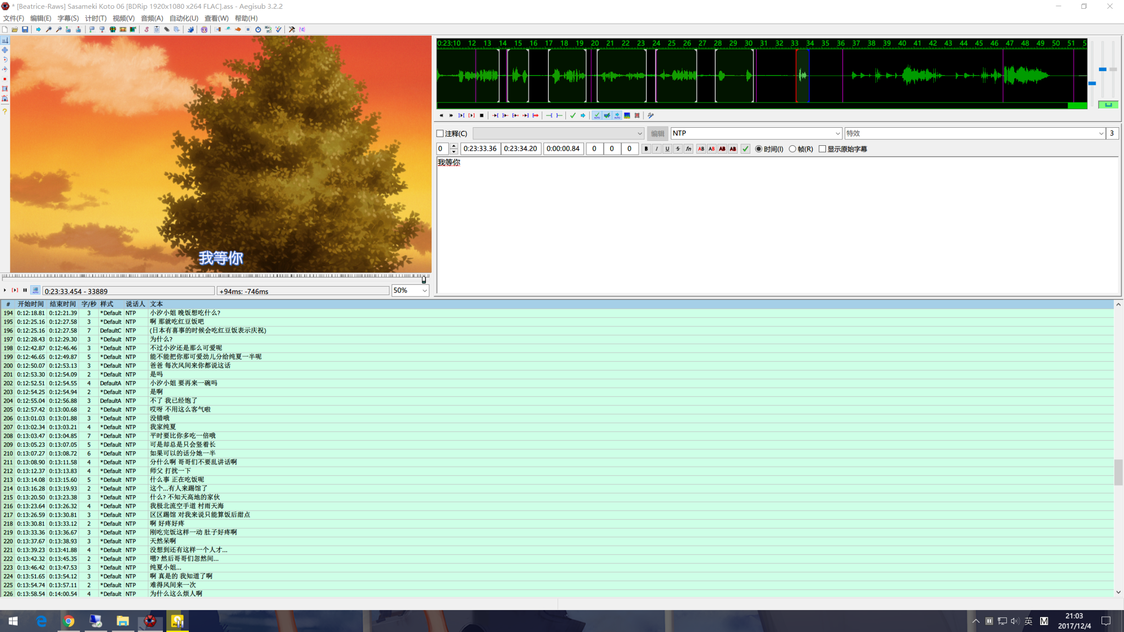Open the video tools help question icon
Screen dimensions: 1124x632
point(5,111)
